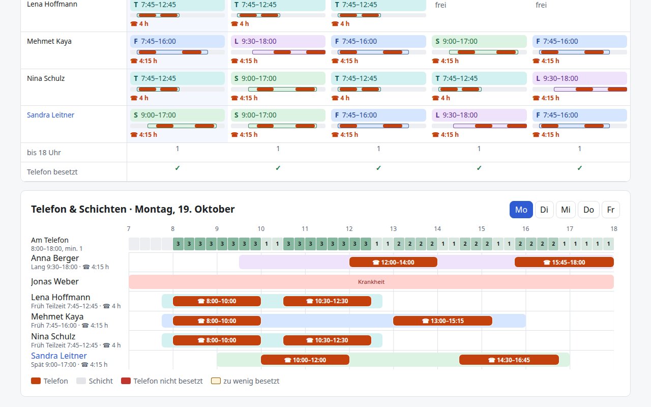Screen dimensions: 651x407
Task: Click the 'Telefon besetzt' row label
Action: [x=52, y=172]
